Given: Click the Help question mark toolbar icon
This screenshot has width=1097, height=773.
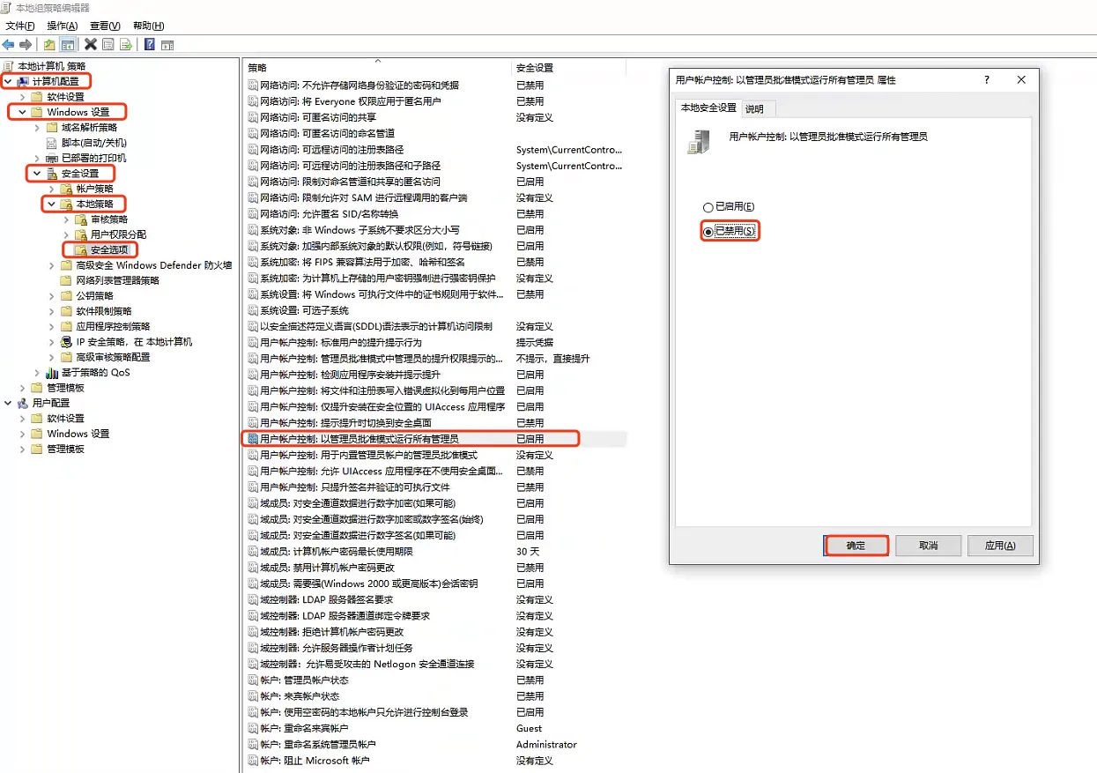Looking at the screenshot, I should pyautogui.click(x=150, y=44).
